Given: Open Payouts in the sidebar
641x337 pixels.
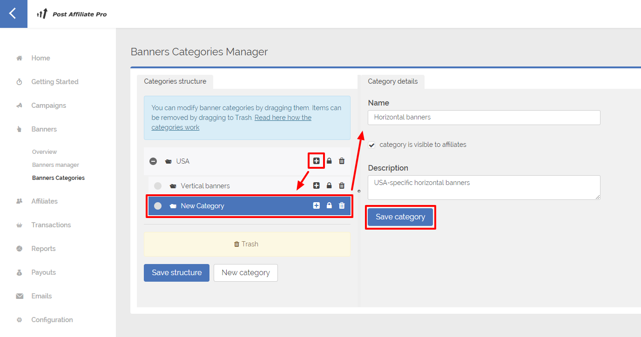Looking at the screenshot, I should pyautogui.click(x=44, y=272).
